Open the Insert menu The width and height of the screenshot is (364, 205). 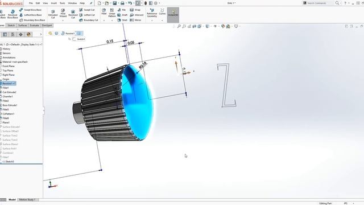(53, 3)
